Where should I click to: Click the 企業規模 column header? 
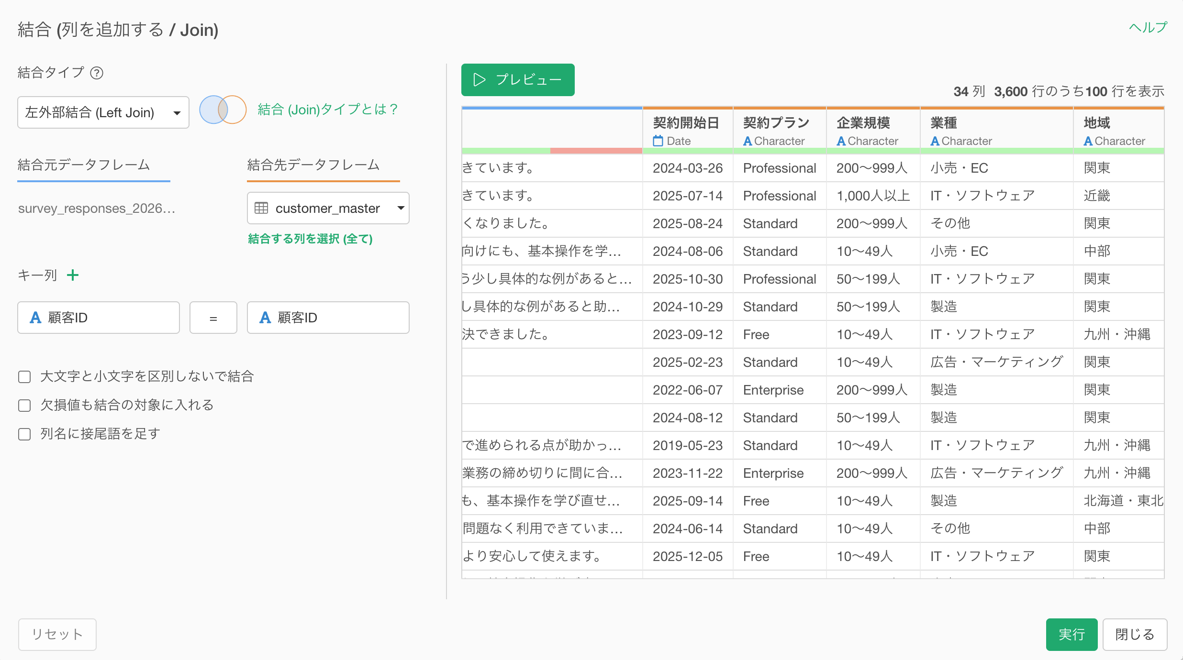click(x=873, y=131)
